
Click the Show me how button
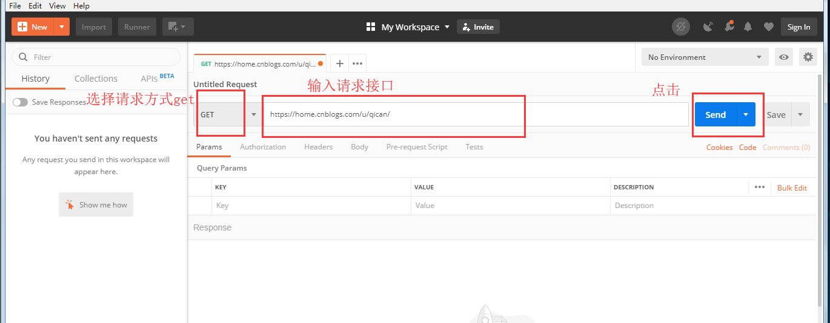(x=96, y=204)
